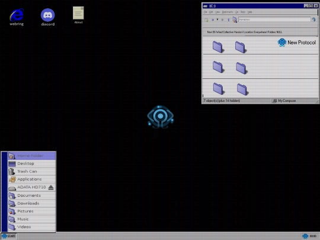The width and height of the screenshot is (320, 240).
Task: Select the second folder in the top row
Action: [x=241, y=47]
